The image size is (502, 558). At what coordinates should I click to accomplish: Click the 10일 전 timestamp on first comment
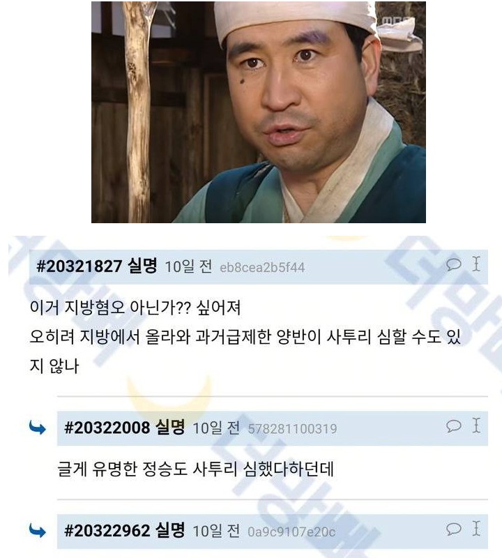pyautogui.click(x=188, y=266)
